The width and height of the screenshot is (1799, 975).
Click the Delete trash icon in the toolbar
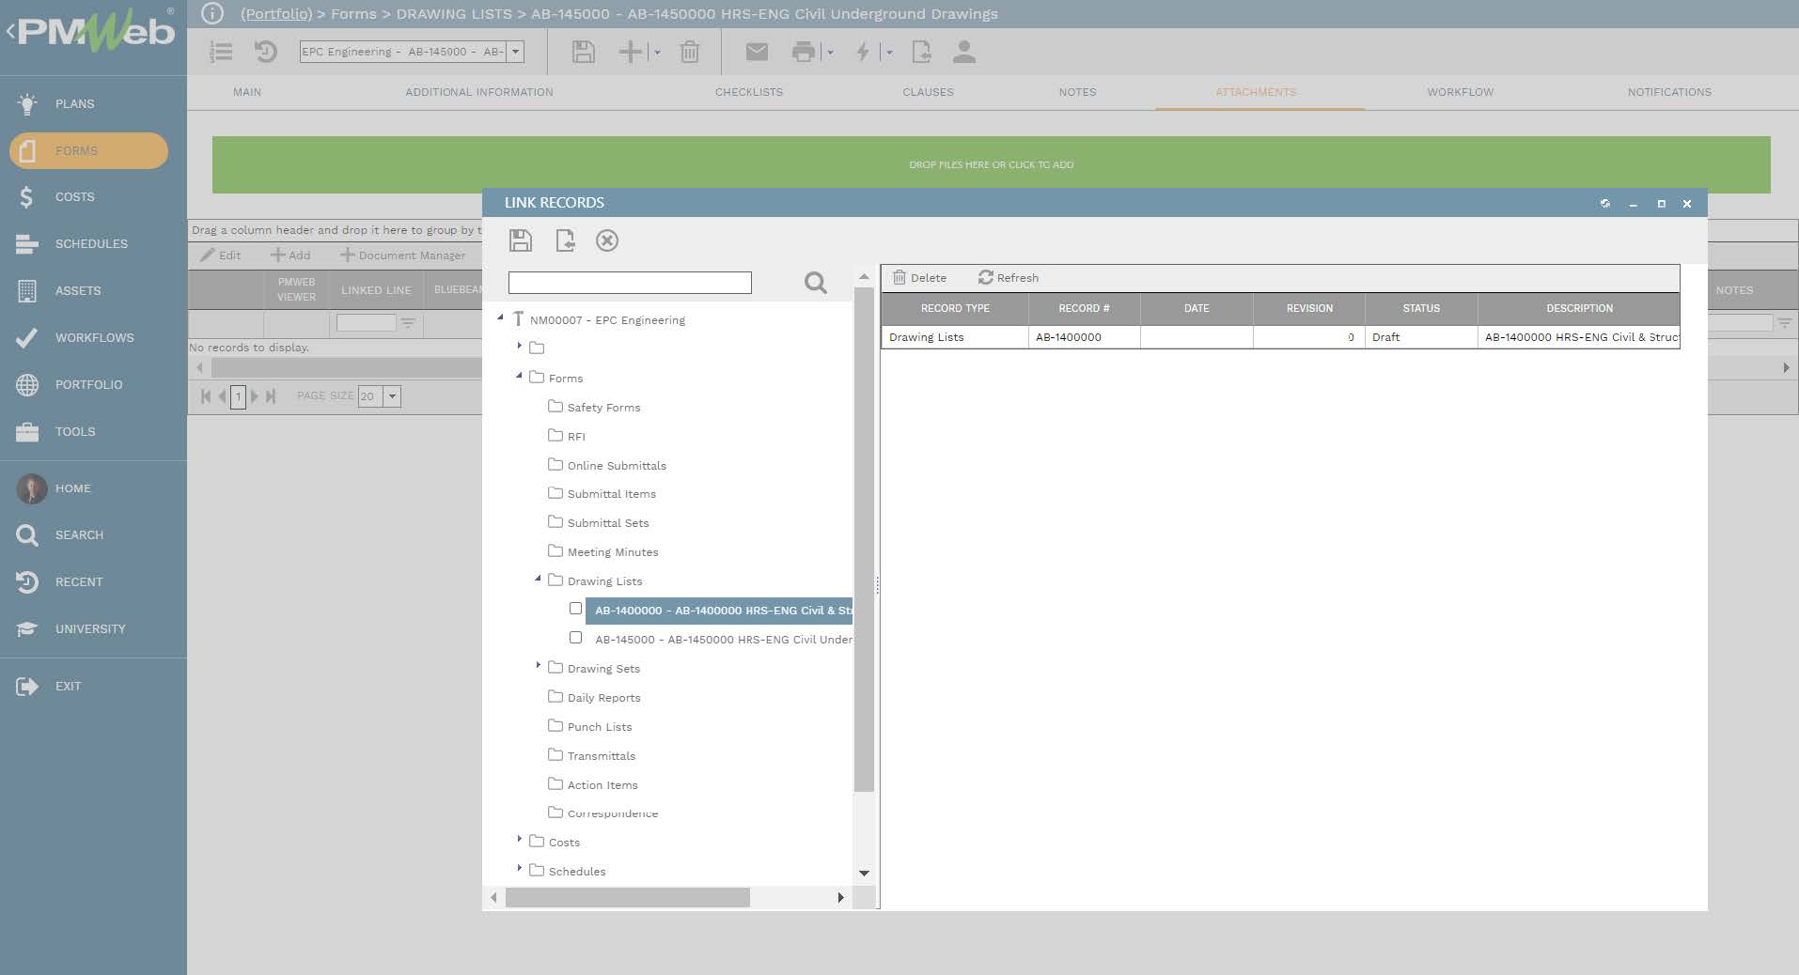(x=691, y=52)
